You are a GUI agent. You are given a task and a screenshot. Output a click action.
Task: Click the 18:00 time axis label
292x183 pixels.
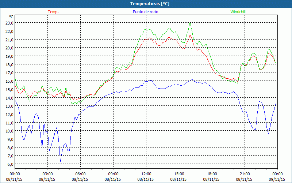[x=212, y=174]
